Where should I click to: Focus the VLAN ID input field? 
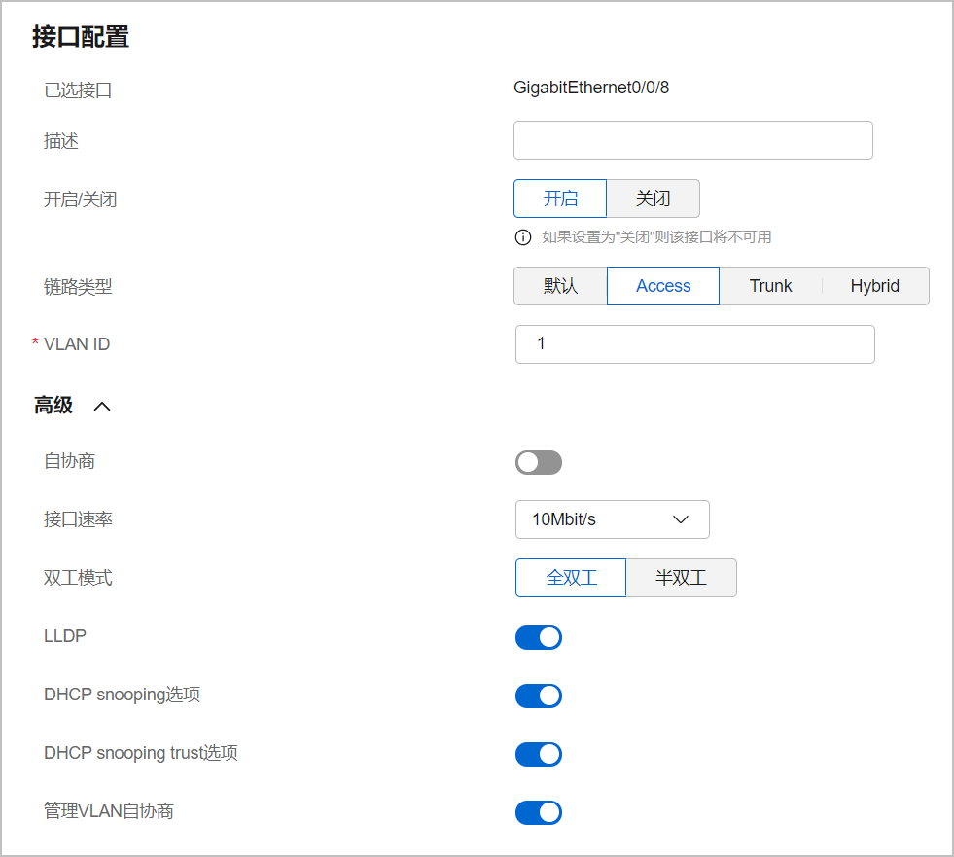click(x=694, y=344)
